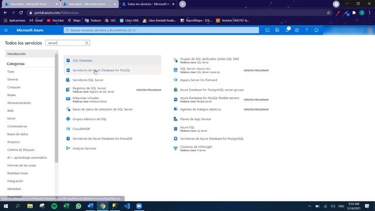Open Azure Database for MySQL flexible servers
This screenshot has height=211, width=375.
(x=210, y=98)
